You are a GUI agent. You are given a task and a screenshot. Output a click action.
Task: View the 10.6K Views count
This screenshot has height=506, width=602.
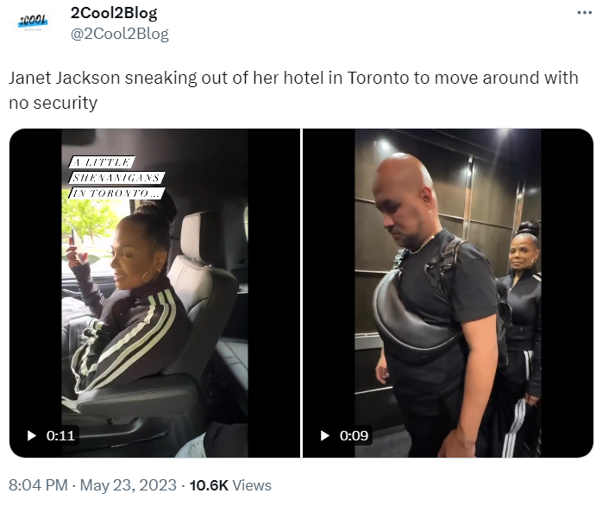[230, 485]
